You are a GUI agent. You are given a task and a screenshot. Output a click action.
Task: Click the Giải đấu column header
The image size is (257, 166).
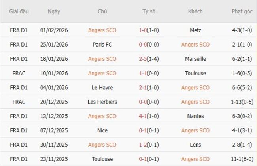(x=19, y=11)
